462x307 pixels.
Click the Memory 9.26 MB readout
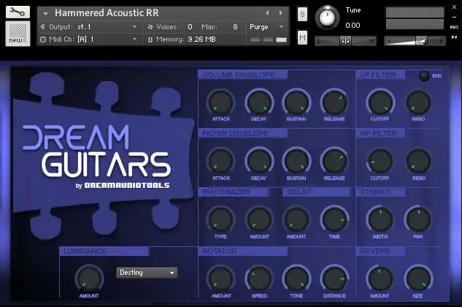(202, 39)
